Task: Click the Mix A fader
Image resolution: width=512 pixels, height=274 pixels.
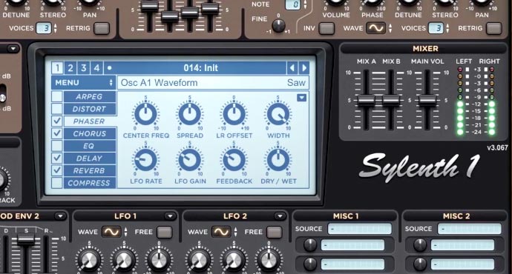Action: (366, 101)
